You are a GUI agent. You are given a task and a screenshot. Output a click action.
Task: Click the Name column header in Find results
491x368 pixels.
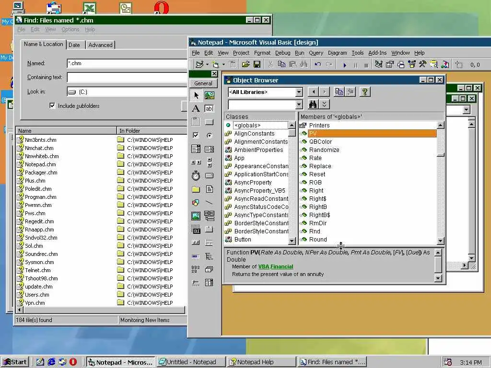pyautogui.click(x=66, y=131)
